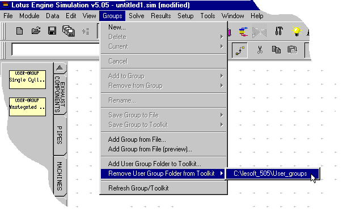Open the Solve menu
This screenshot has height=216, width=343.
point(136,16)
